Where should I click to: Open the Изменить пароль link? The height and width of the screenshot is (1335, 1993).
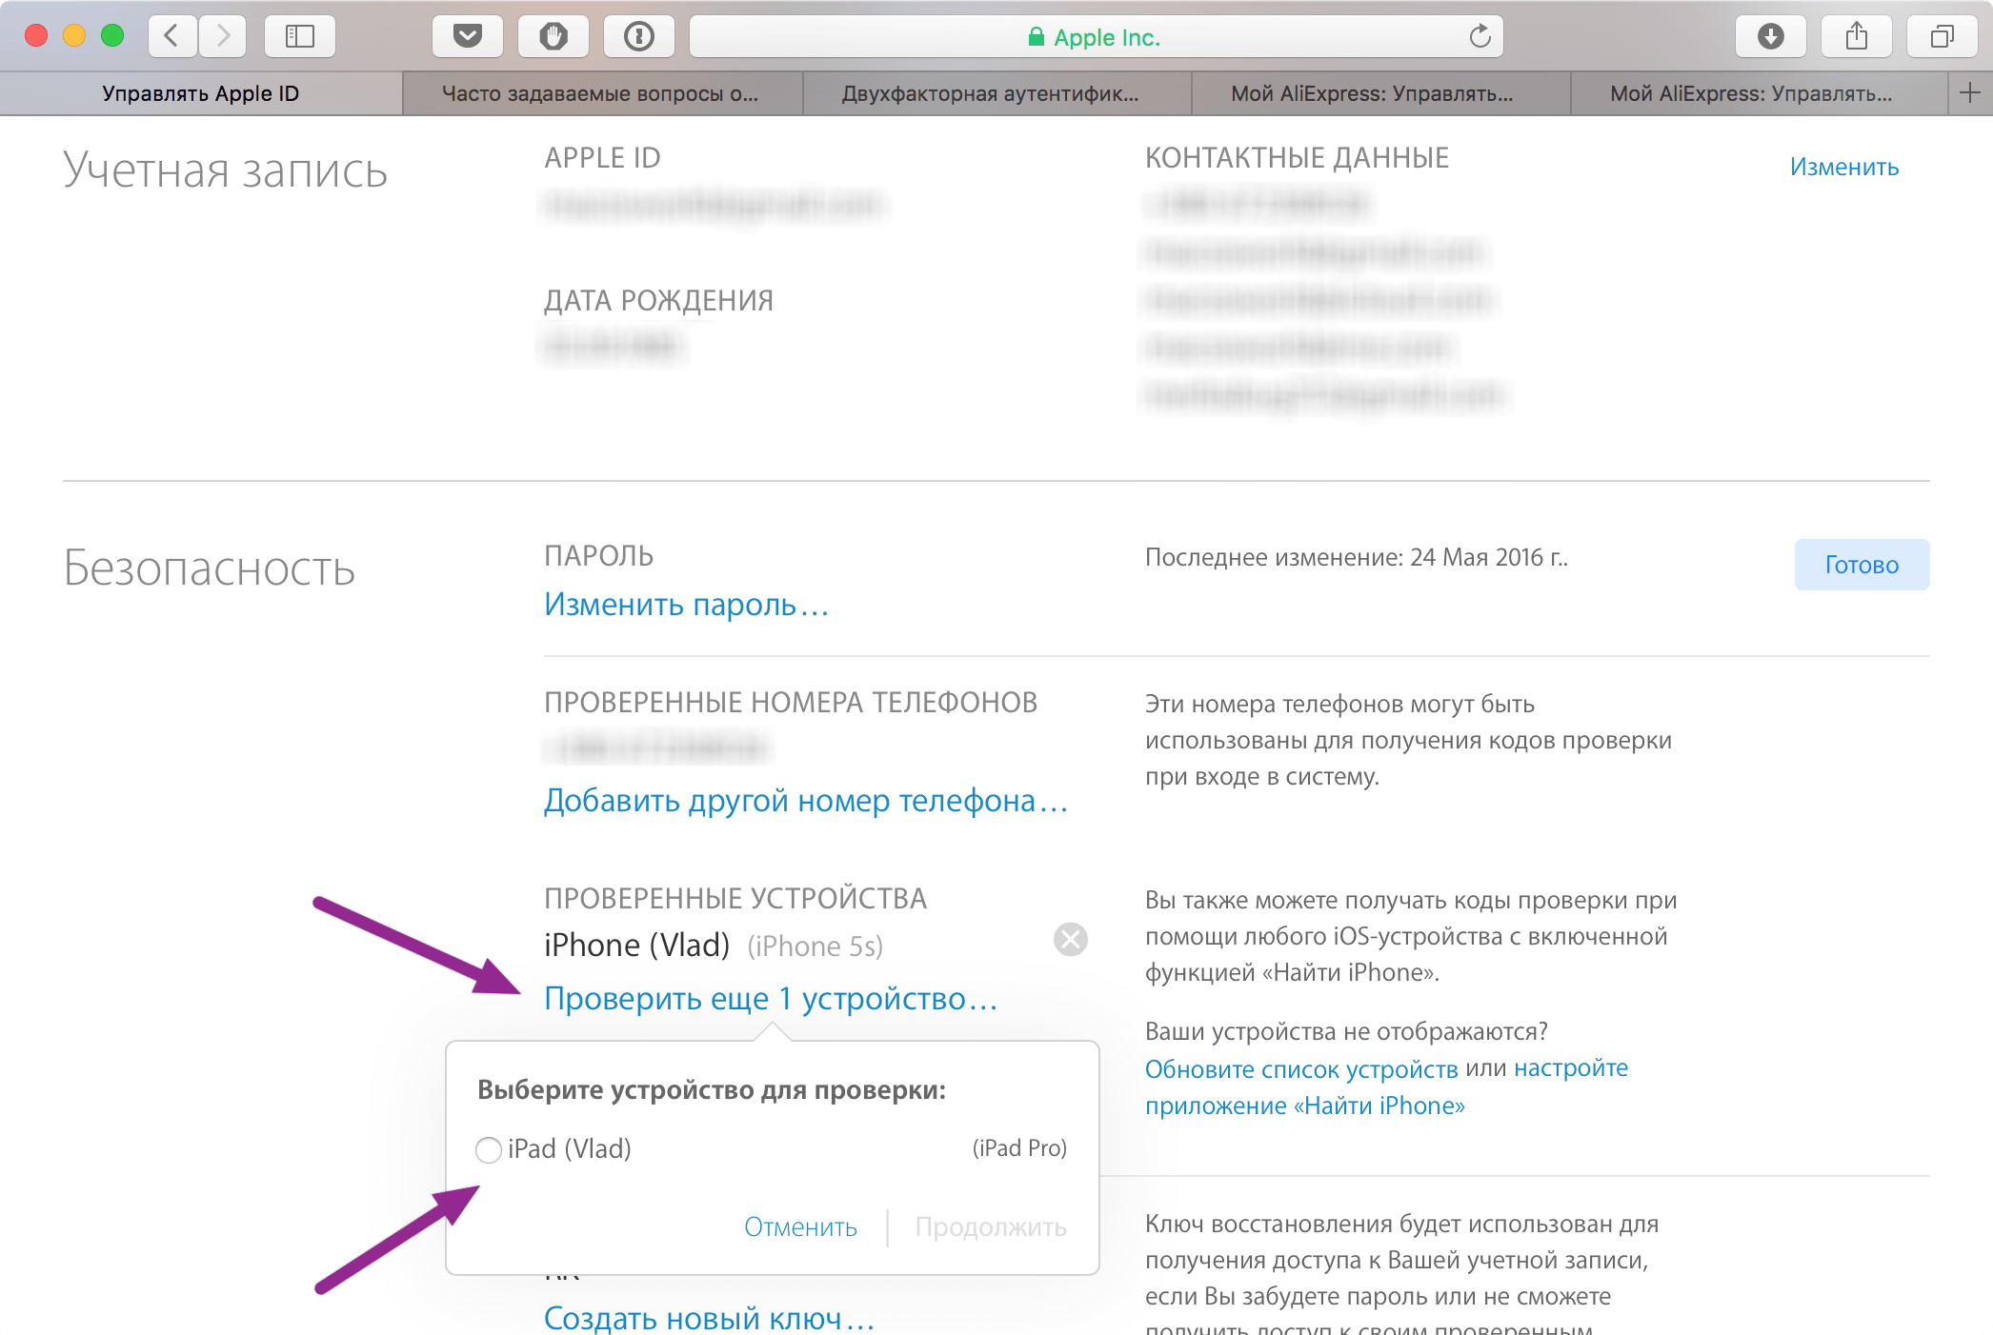[687, 605]
